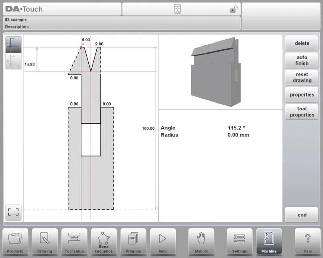Switch to Program mode
Viewport: 323px width, 258px height.
133,242
